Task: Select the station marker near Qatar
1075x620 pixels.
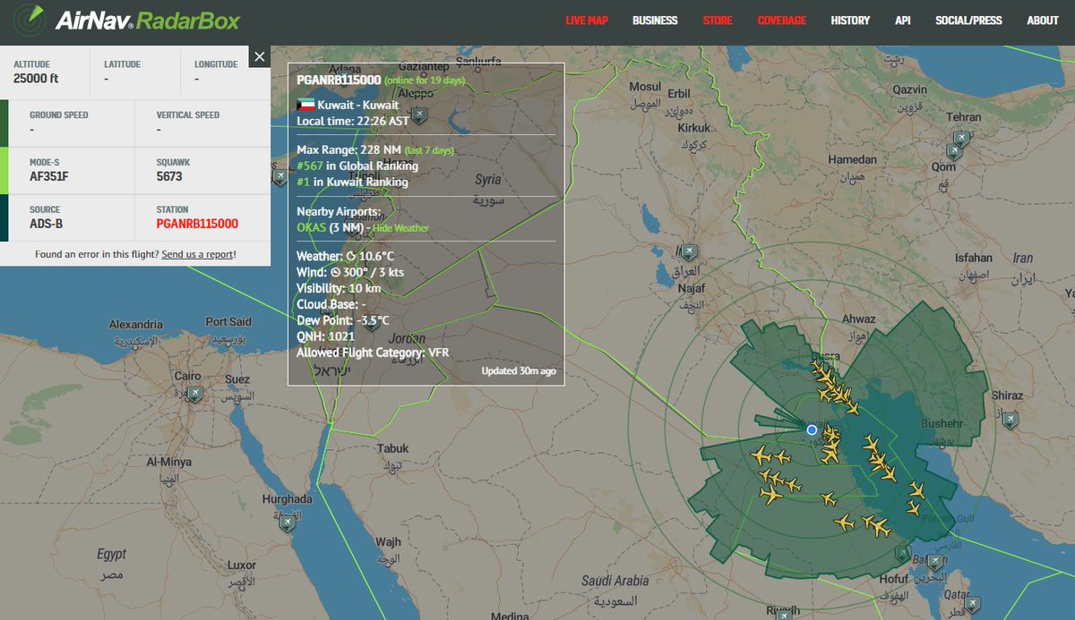Action: click(974, 607)
